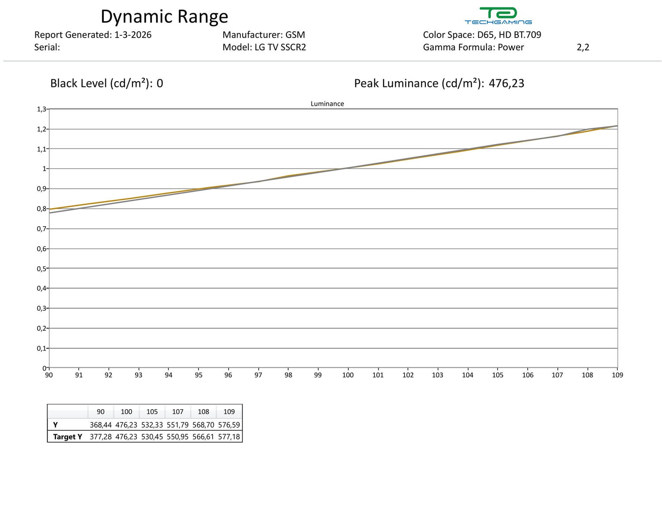Click the Gamma Formula value 2,2
This screenshot has height=511, width=662.
(x=583, y=47)
